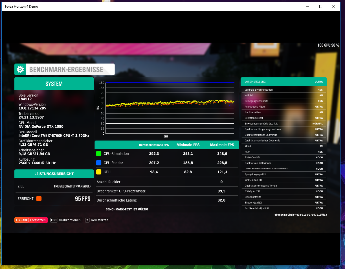
Task: Click the Qualität statischer Geometrie row
Action: [284, 135]
